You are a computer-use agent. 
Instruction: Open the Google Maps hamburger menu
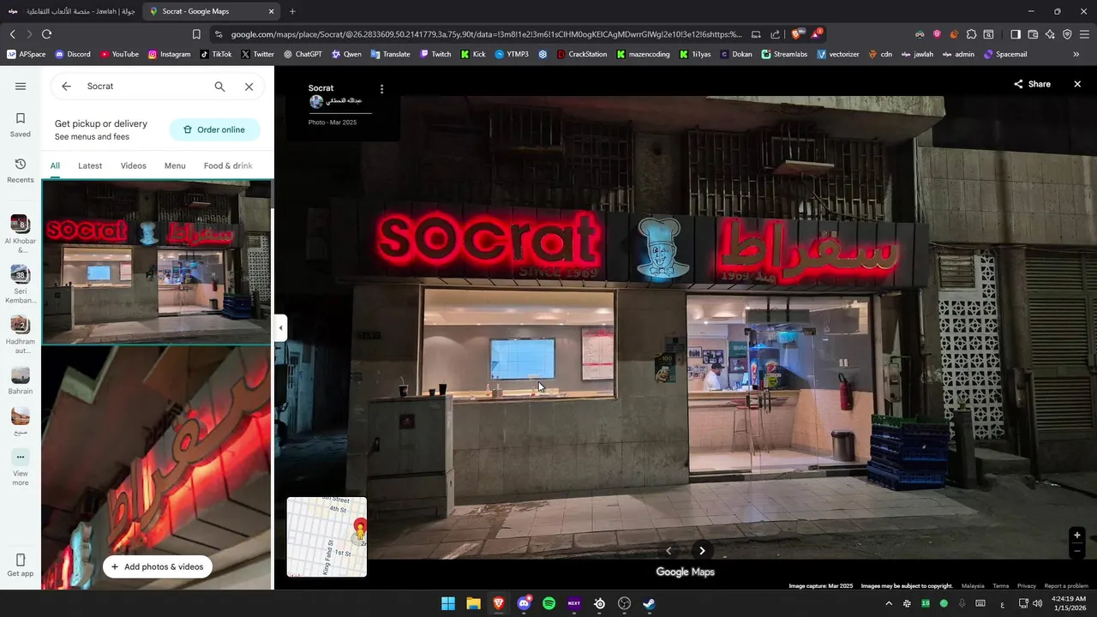(21, 86)
